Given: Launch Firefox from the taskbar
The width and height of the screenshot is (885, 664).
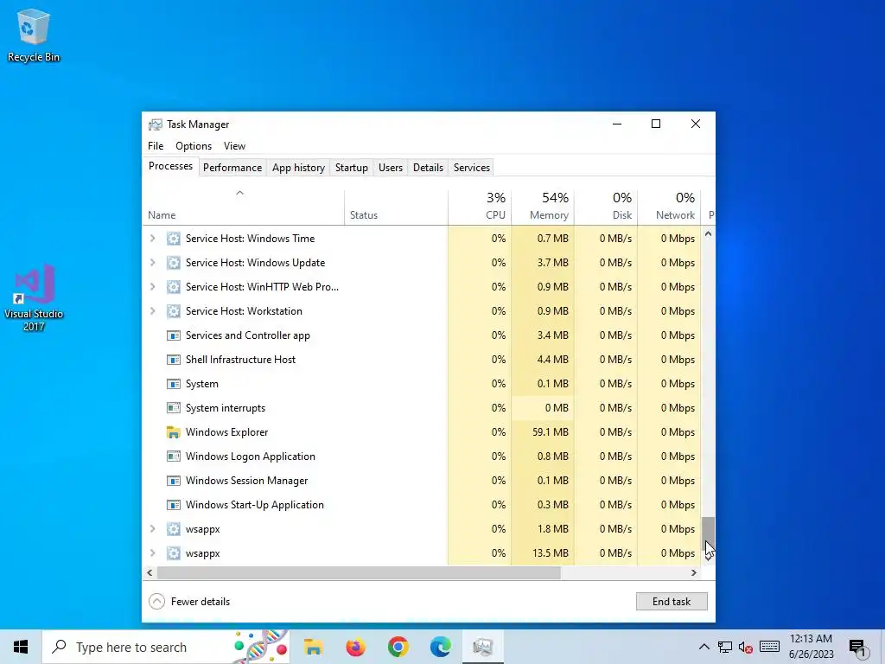Looking at the screenshot, I should [x=355, y=647].
